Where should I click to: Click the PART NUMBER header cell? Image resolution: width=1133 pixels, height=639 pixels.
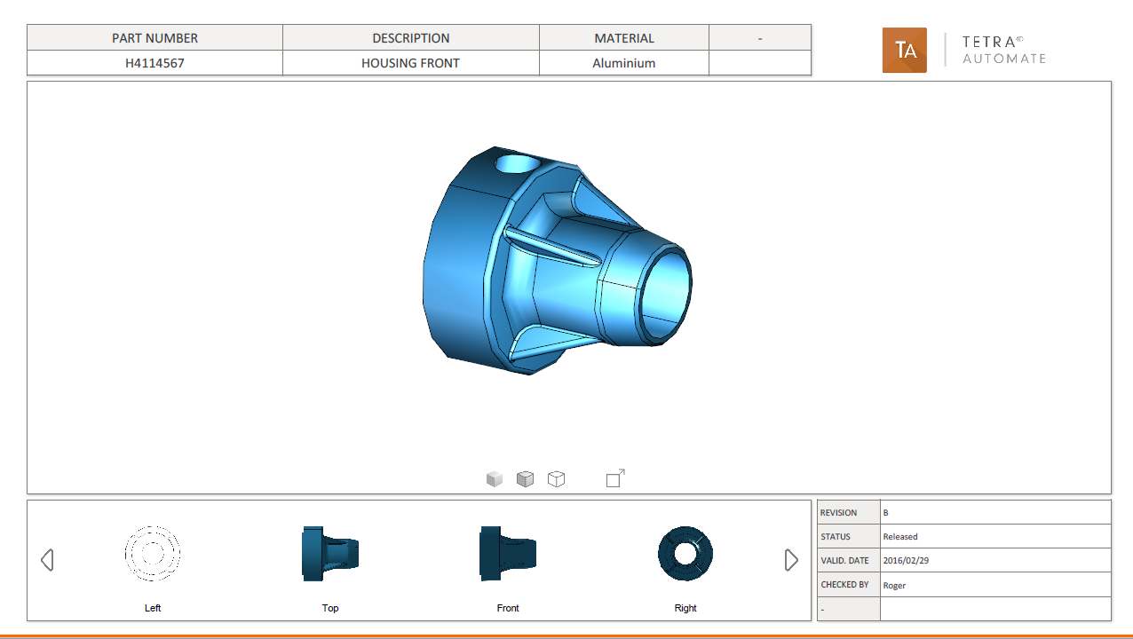tap(154, 38)
